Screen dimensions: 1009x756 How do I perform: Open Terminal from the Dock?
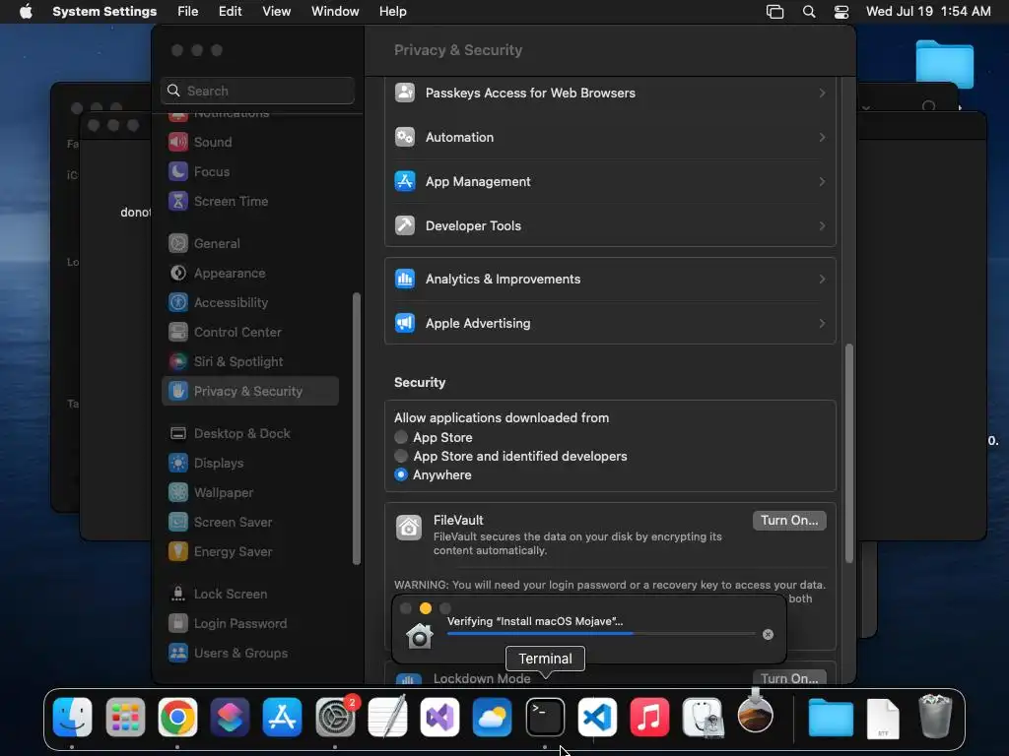pos(545,717)
